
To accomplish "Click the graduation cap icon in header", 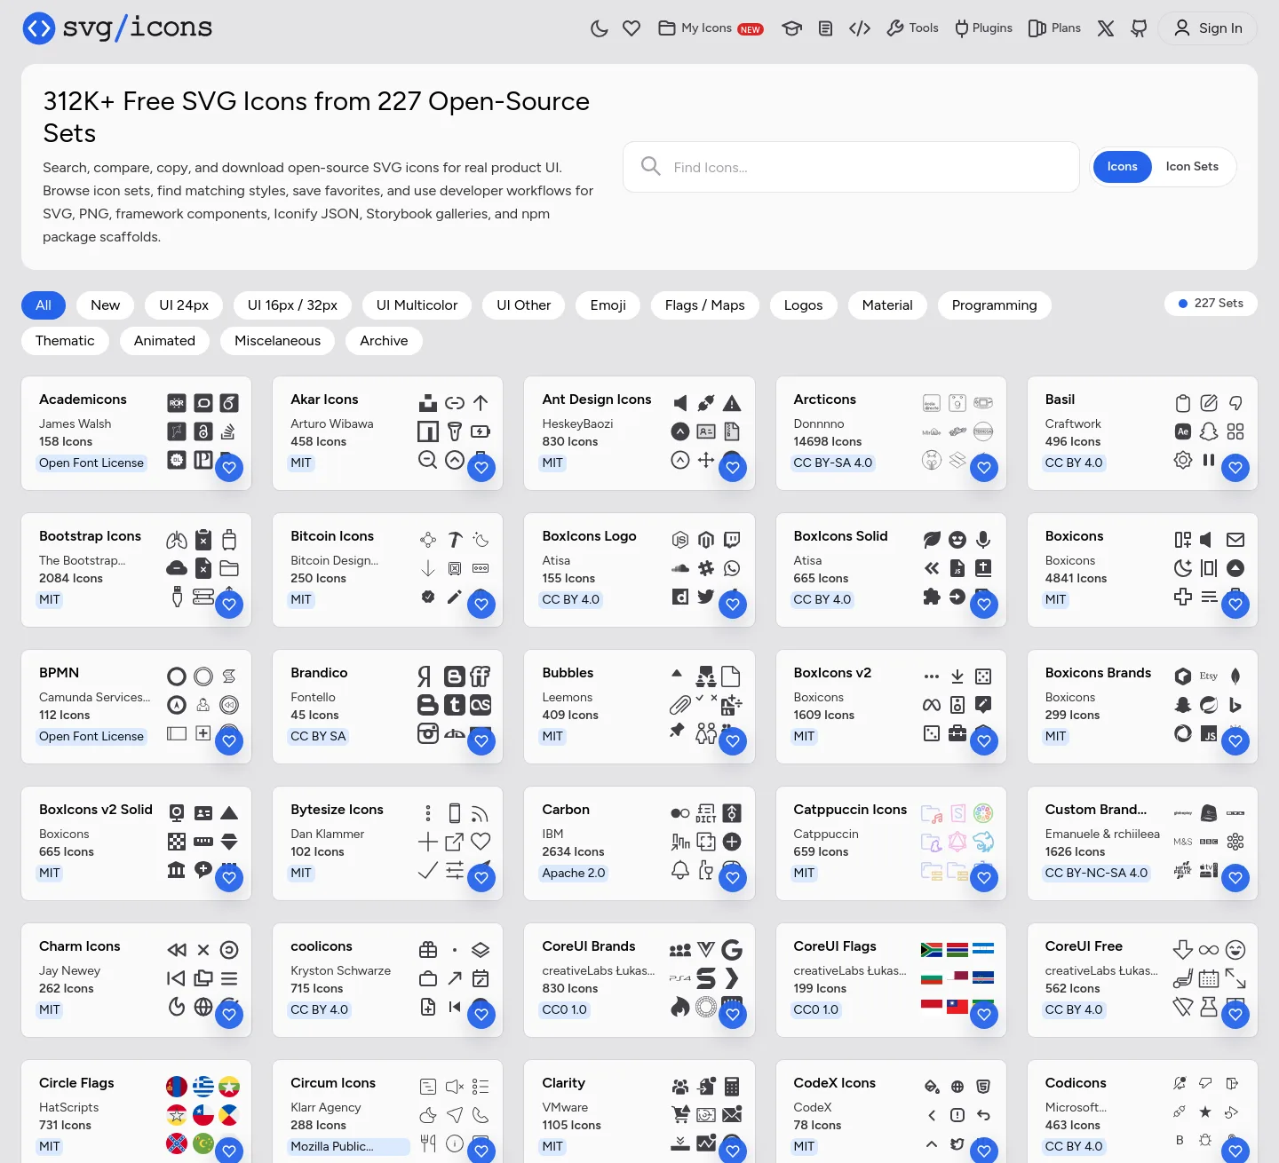I will pos(791,28).
